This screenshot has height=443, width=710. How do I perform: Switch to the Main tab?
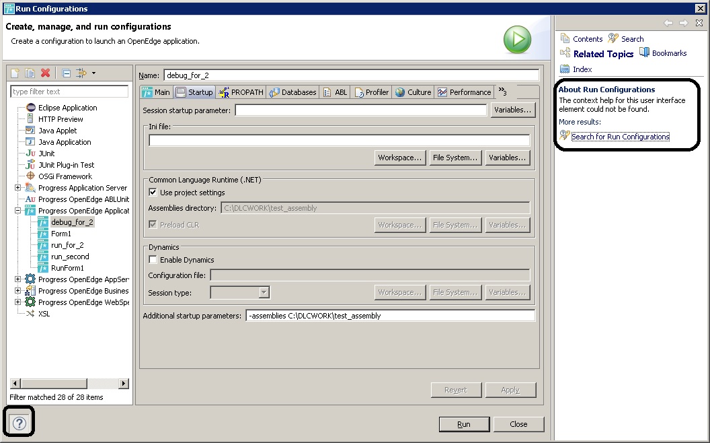point(156,92)
